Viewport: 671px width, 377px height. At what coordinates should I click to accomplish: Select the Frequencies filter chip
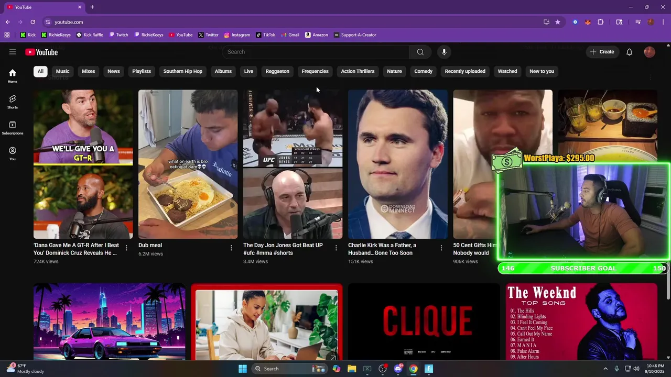coord(315,71)
